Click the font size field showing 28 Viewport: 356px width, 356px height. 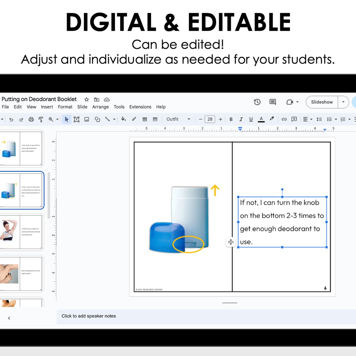click(210, 119)
